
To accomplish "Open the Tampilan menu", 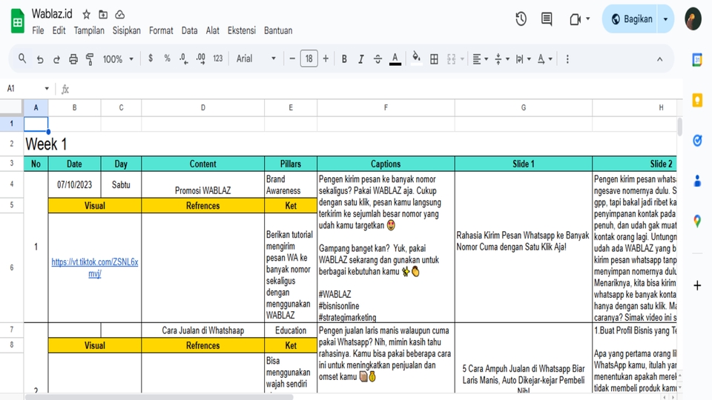I will click(89, 30).
